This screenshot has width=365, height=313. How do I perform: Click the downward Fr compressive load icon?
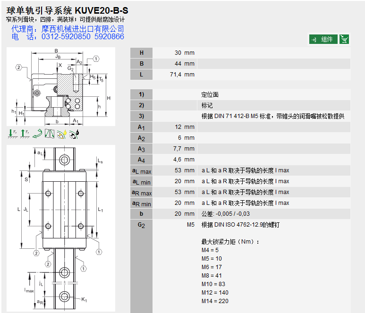(x=12, y=134)
